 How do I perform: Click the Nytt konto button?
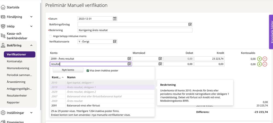[68, 70]
